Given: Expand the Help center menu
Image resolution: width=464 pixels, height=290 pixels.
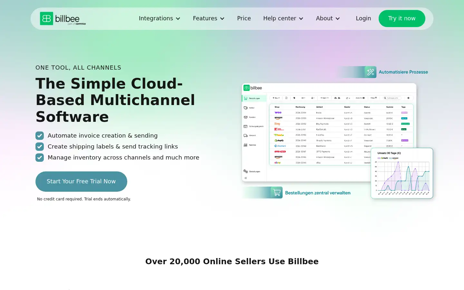Looking at the screenshot, I should coord(284,18).
